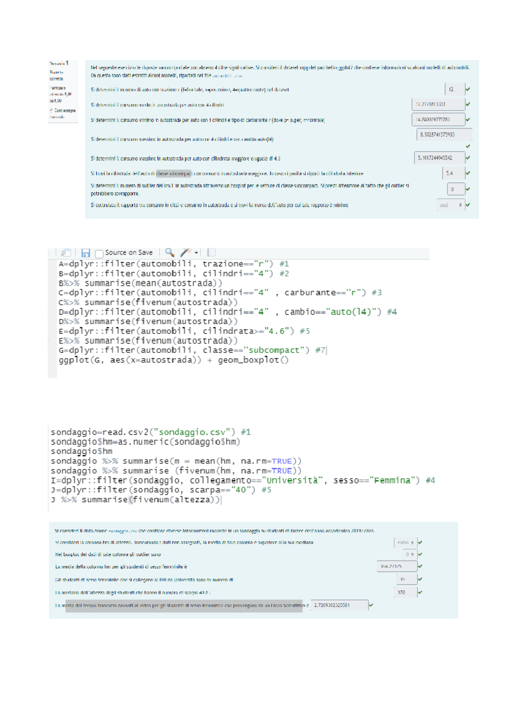Click the 4-cylinder mean consumption answer field
Screen dimensions: 506x716
pyautogui.click(x=438, y=104)
